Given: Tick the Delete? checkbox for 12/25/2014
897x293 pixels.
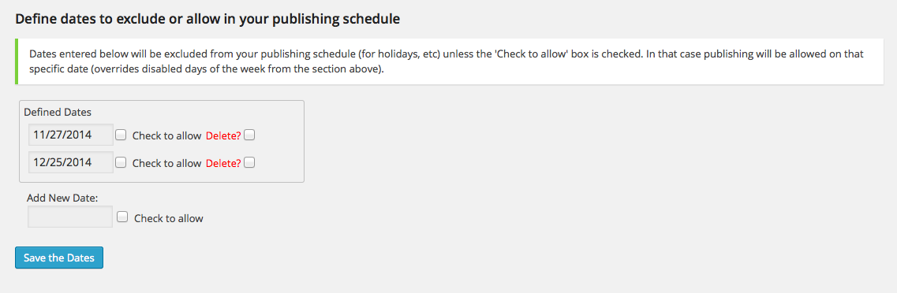Looking at the screenshot, I should click(249, 162).
